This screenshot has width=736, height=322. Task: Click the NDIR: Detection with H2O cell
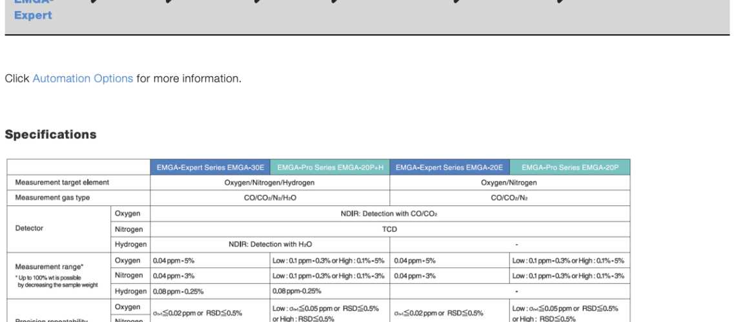click(270, 244)
